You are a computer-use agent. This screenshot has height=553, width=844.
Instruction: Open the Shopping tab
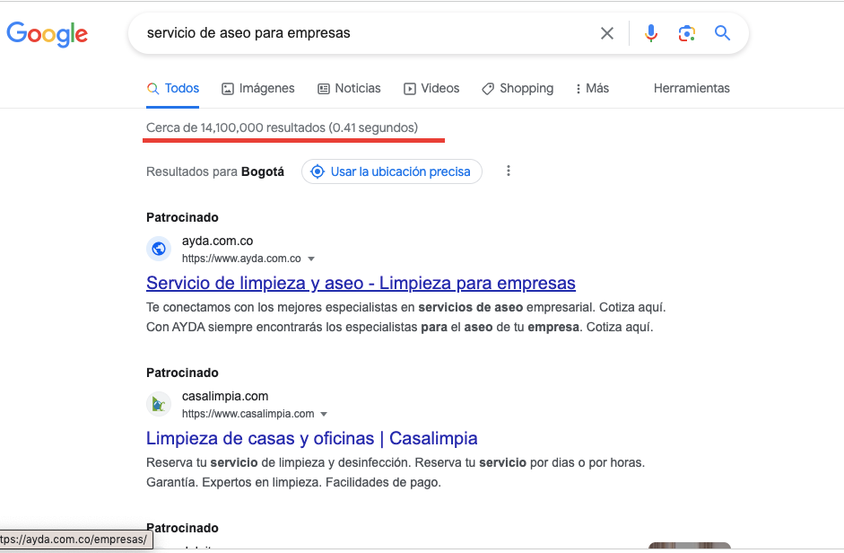pyautogui.click(x=518, y=88)
